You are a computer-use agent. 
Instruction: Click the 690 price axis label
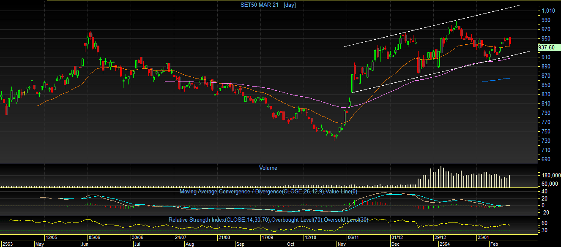(x=546, y=159)
